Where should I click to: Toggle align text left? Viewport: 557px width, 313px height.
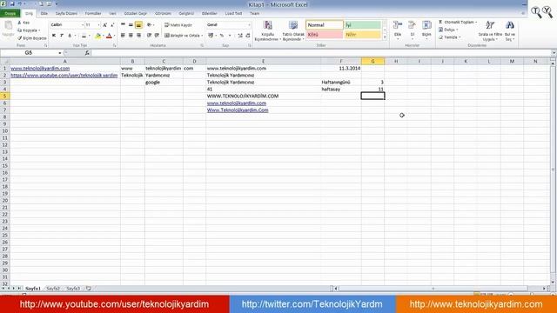click(123, 36)
